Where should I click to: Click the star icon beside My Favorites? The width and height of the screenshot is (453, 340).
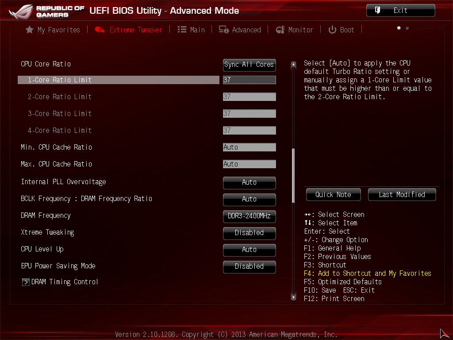click(x=29, y=30)
